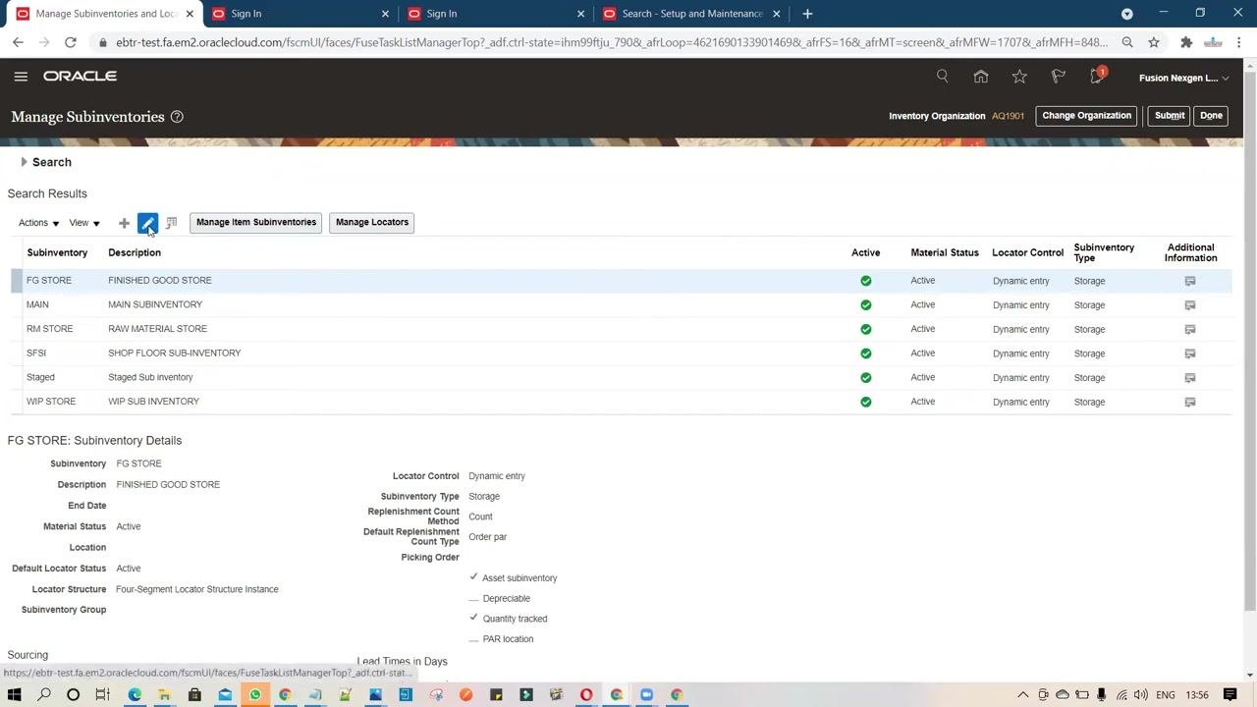This screenshot has width=1257, height=707.
Task: Click the Submit button
Action: [1170, 116]
